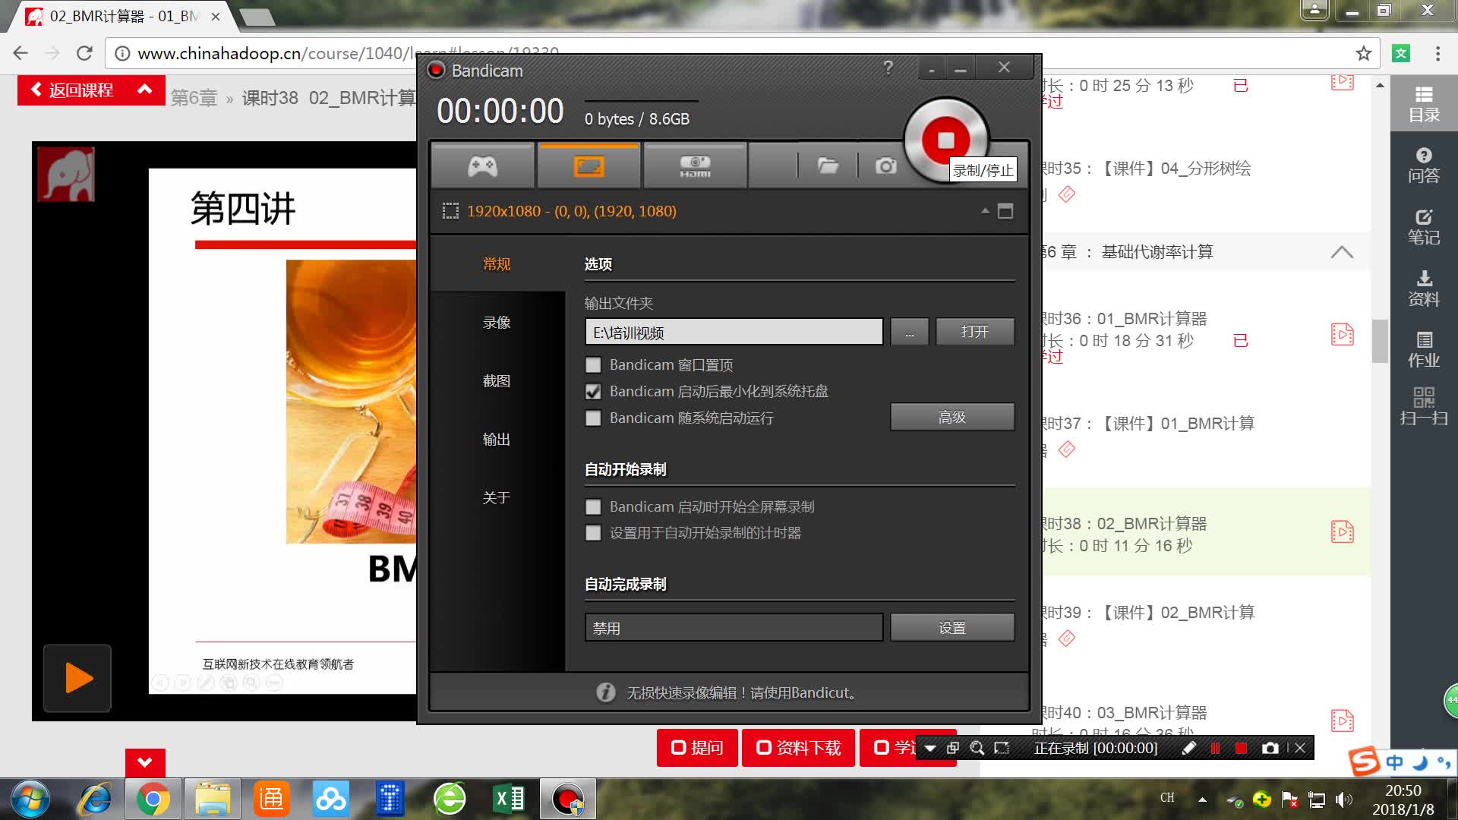Open 问答 in right sidebar

point(1424,166)
